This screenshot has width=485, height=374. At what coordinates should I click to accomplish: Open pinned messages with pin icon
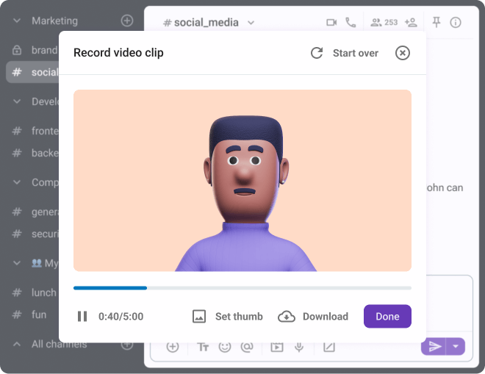(436, 22)
